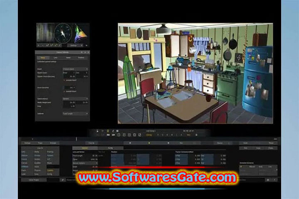Viewport: 299px width, 199px height.
Task: Click the Copy button in the right panel
Action: [x=258, y=148]
